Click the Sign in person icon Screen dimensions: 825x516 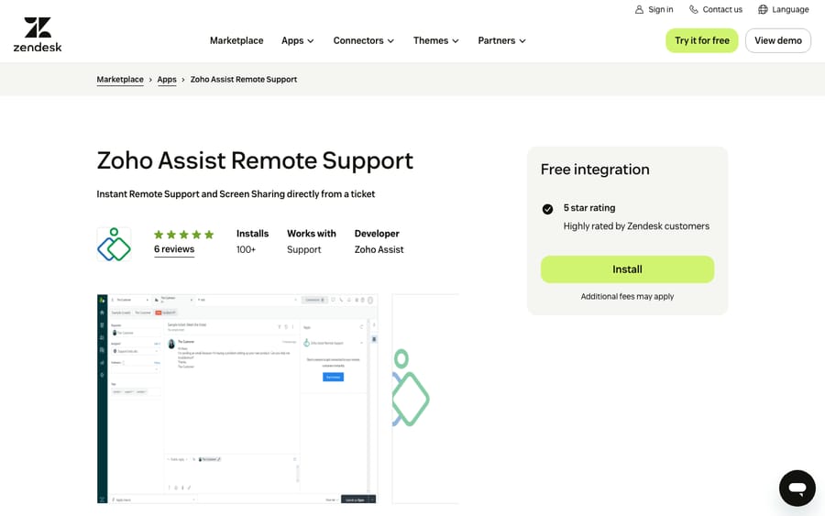click(x=639, y=9)
